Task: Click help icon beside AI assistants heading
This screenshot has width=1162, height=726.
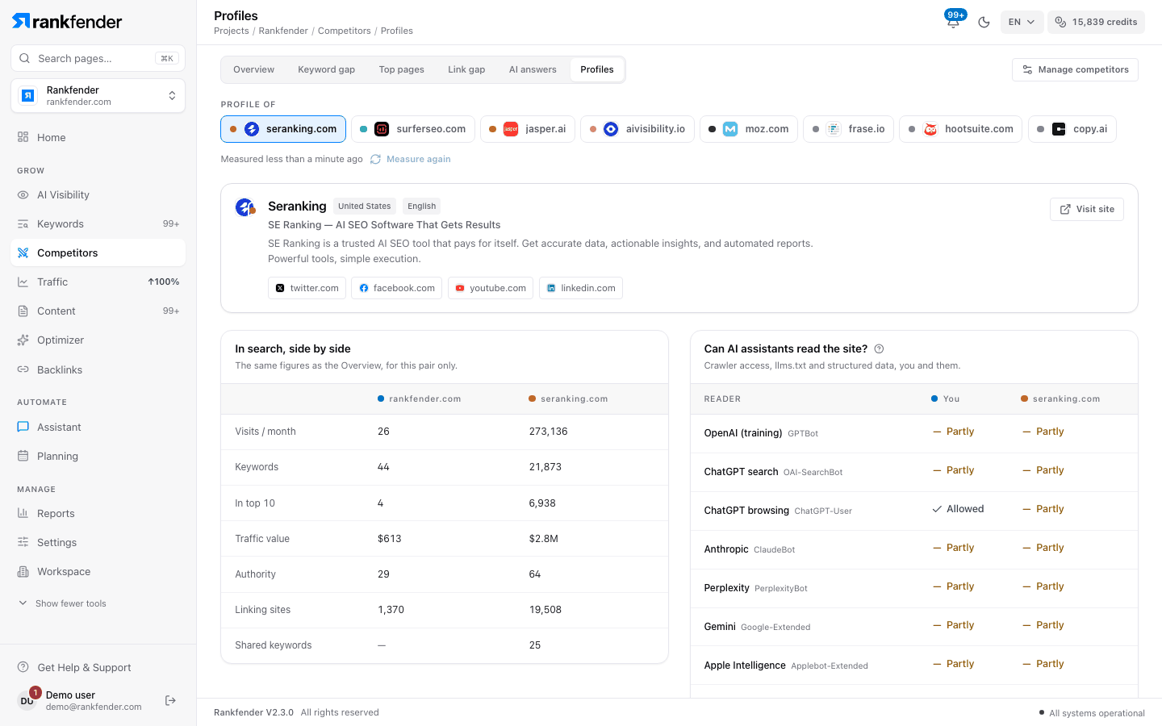Action: 880,349
